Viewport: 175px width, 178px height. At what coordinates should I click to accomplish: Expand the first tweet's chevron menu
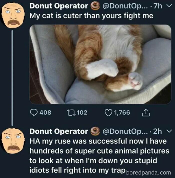coord(169,6)
